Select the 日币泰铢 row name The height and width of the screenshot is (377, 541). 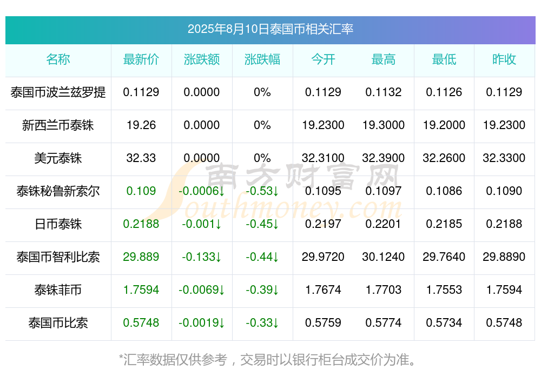pyautogui.click(x=58, y=224)
